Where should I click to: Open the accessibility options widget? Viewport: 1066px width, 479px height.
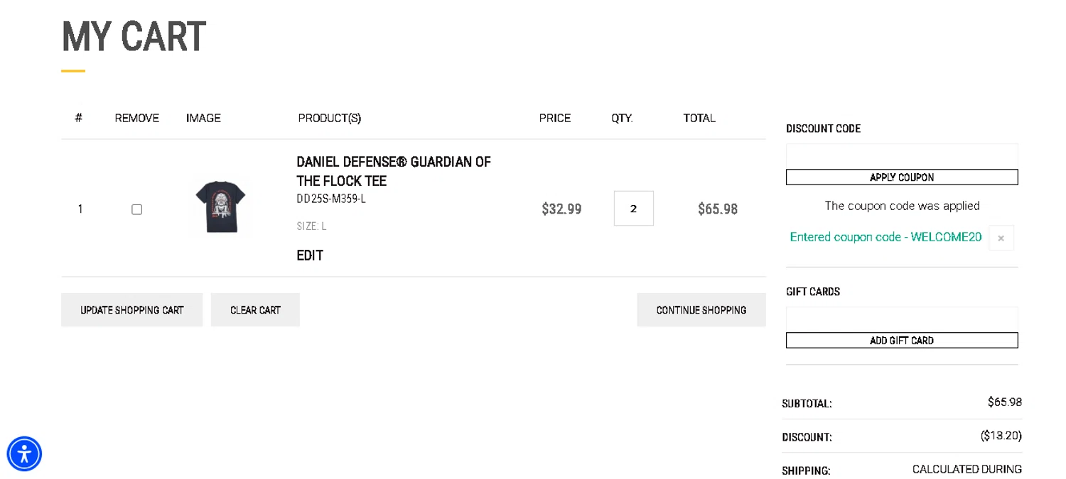click(x=24, y=453)
